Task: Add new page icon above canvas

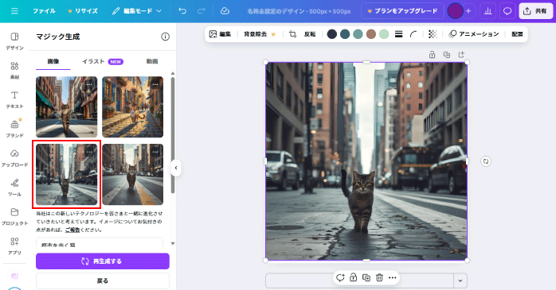Action: point(461,55)
